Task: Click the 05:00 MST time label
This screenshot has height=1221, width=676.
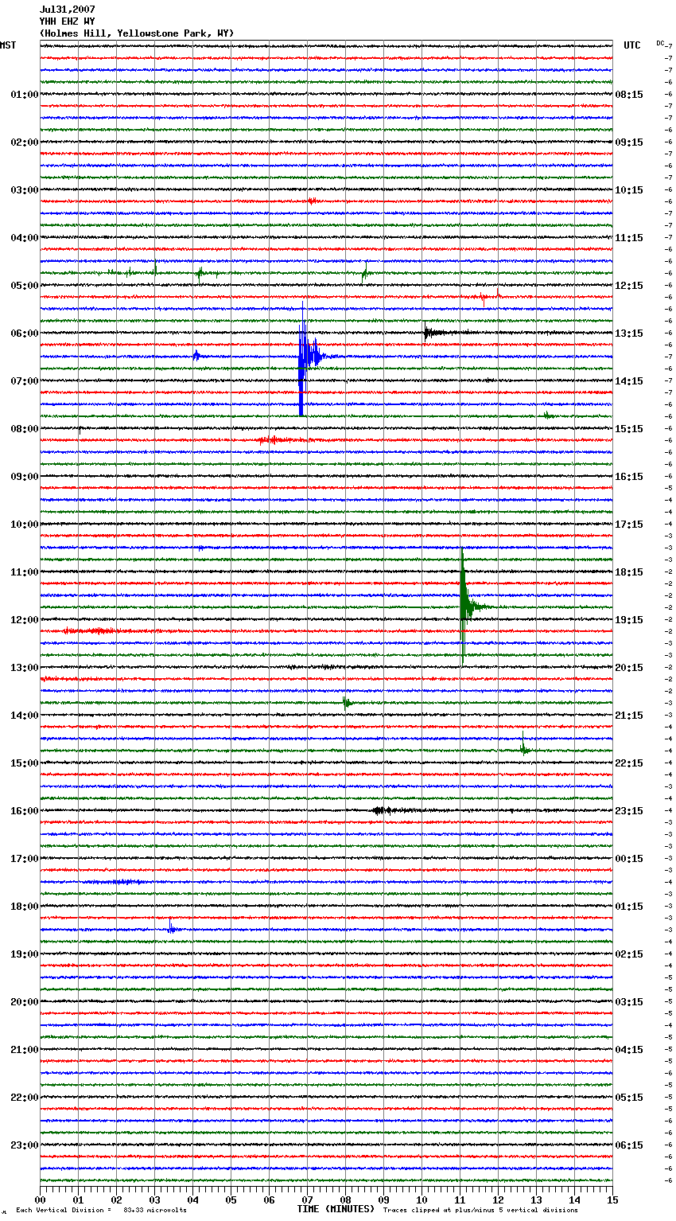Action: pos(25,286)
